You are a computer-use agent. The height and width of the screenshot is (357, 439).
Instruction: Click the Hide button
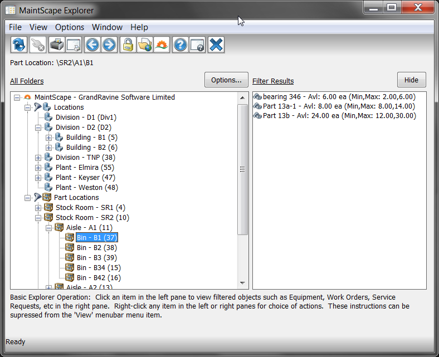411,80
